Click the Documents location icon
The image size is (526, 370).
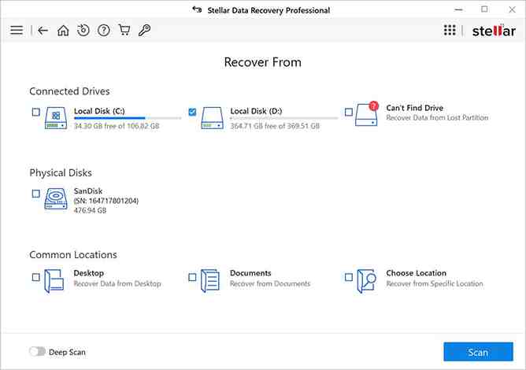tap(210, 280)
